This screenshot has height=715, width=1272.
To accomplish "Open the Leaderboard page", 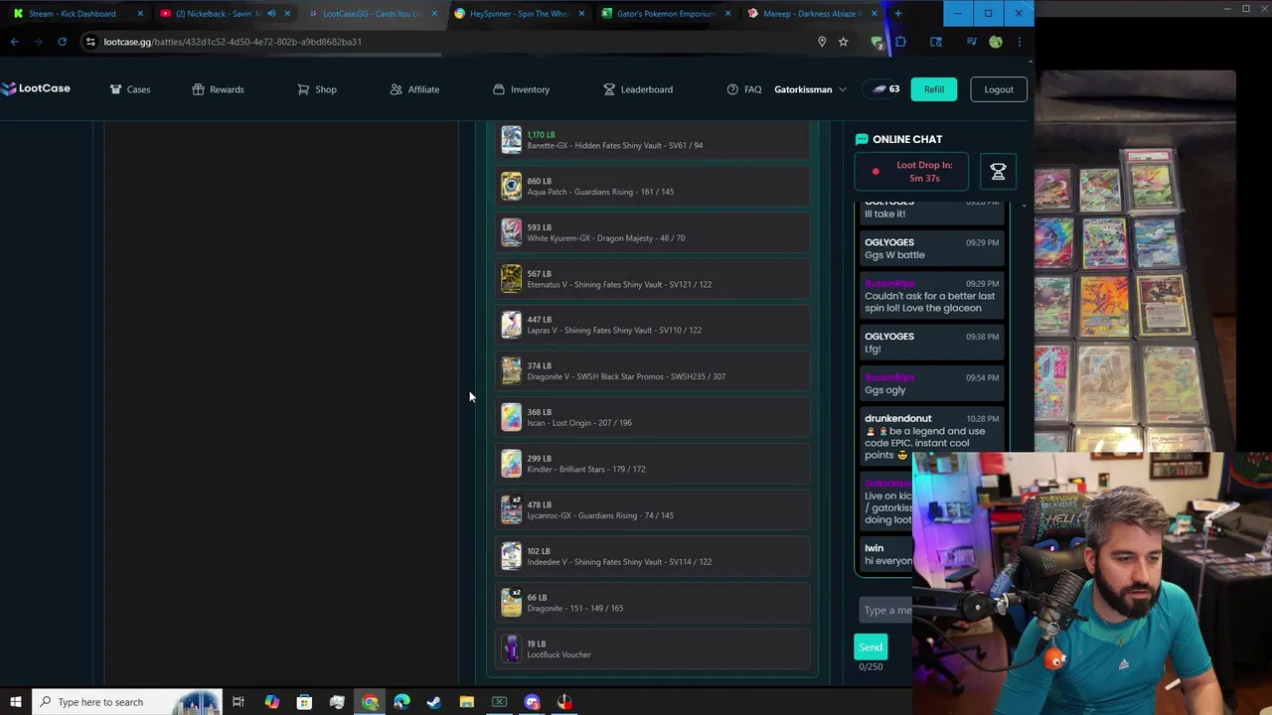I will (638, 89).
